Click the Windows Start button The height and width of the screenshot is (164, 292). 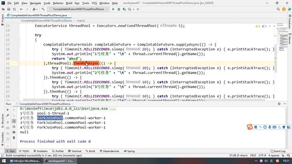[x=4, y=161]
